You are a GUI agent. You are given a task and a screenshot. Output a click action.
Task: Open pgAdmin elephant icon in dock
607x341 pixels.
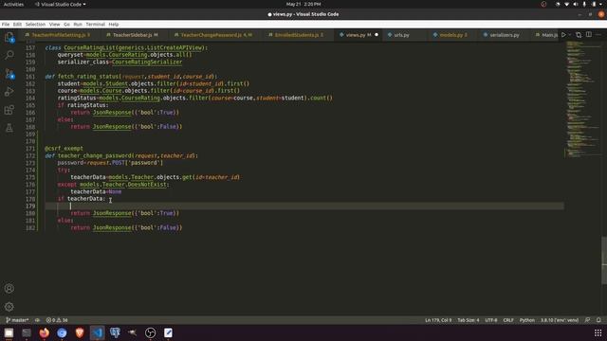(x=115, y=332)
